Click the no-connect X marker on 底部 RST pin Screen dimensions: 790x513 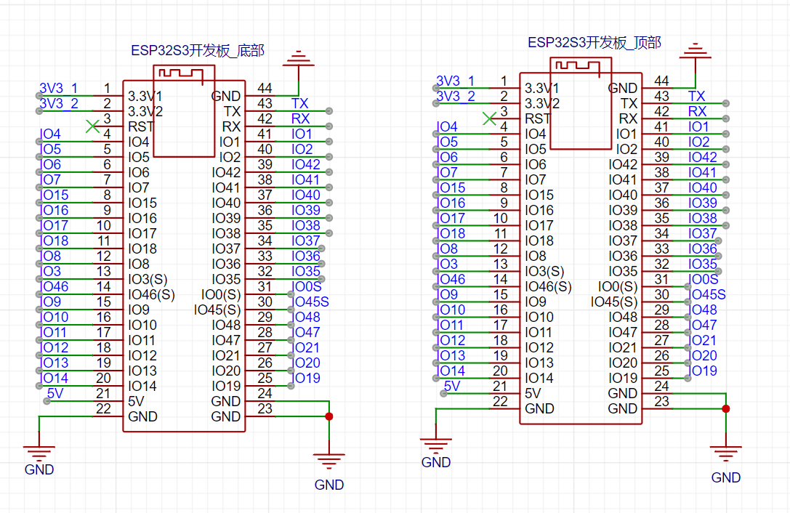pyautogui.click(x=92, y=126)
